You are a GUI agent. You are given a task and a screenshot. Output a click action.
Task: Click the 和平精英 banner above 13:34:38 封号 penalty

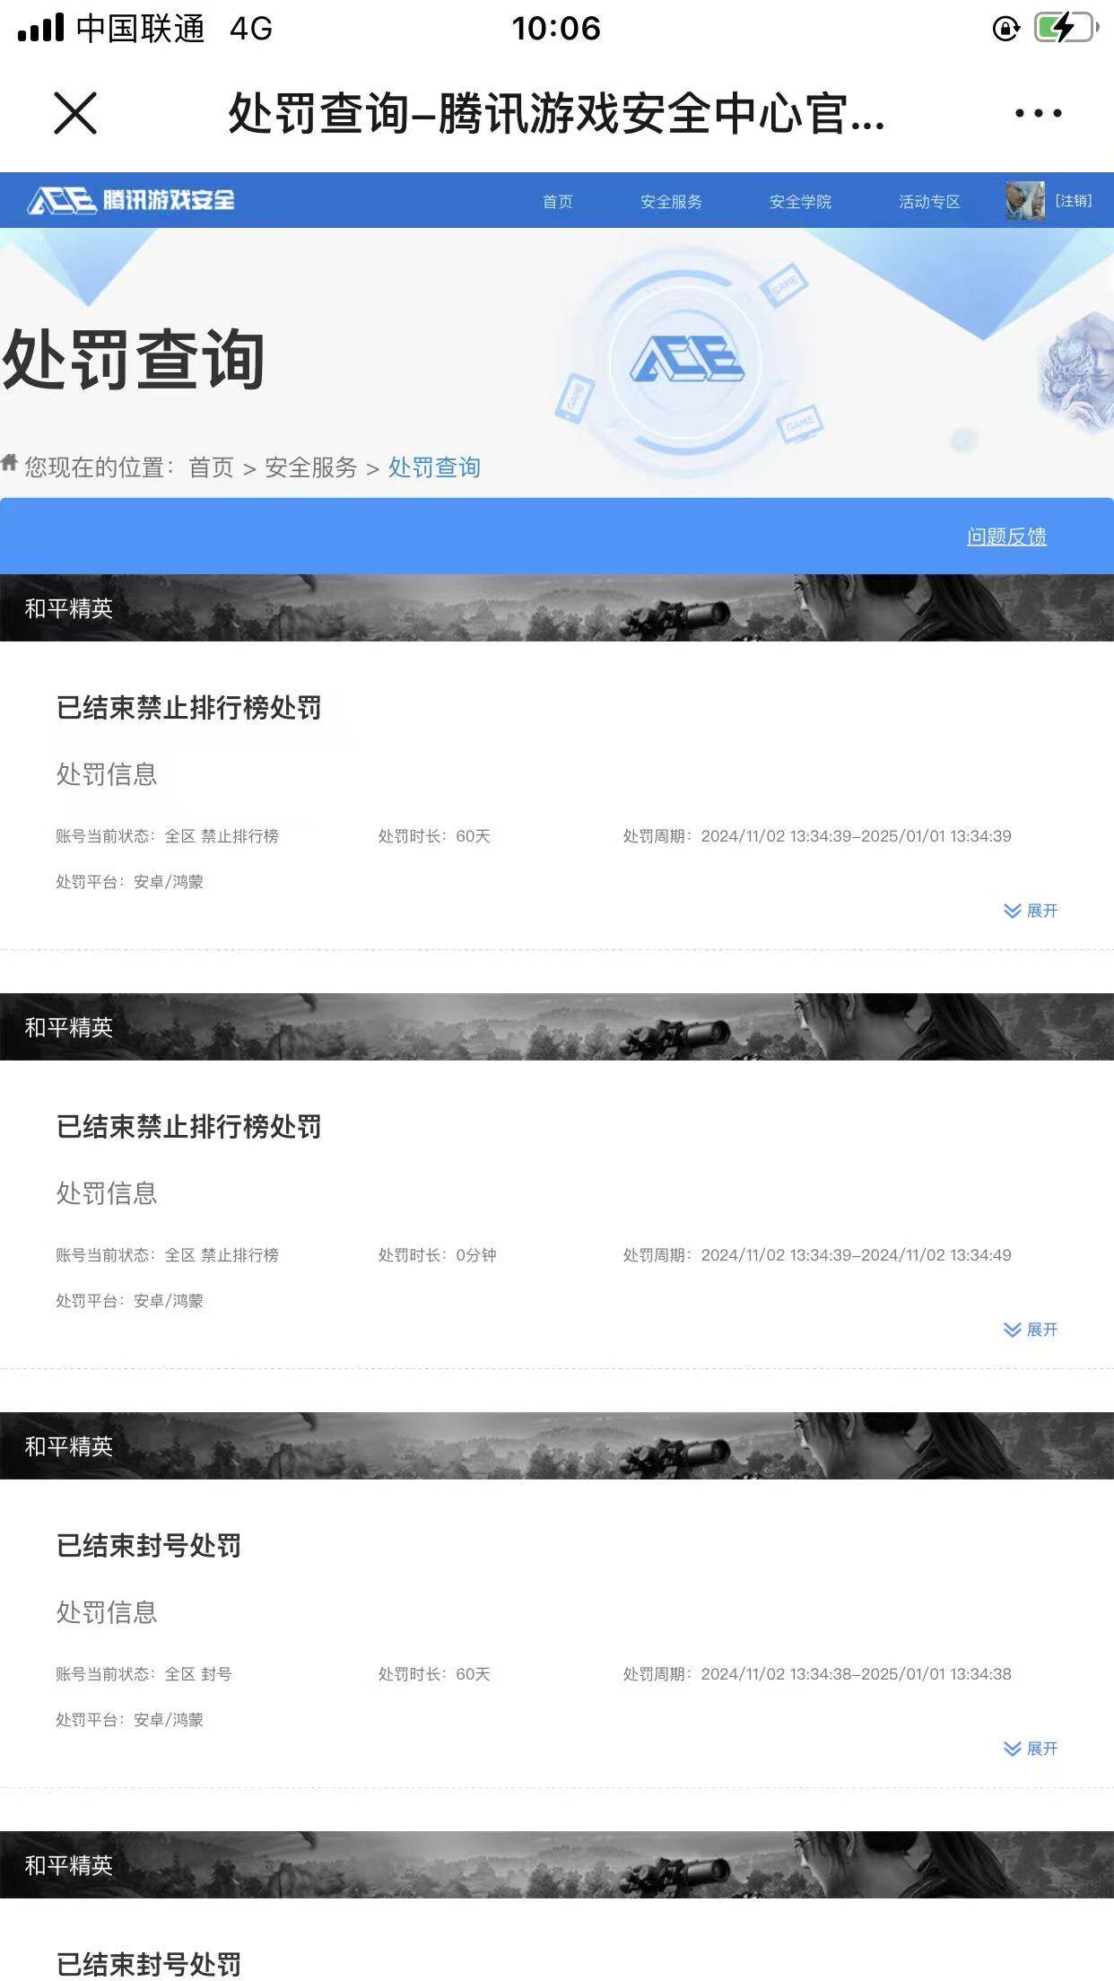coord(557,1446)
